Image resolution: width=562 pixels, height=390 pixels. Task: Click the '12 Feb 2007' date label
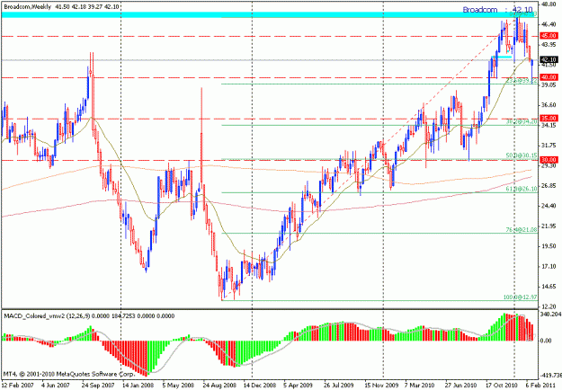click(x=16, y=385)
